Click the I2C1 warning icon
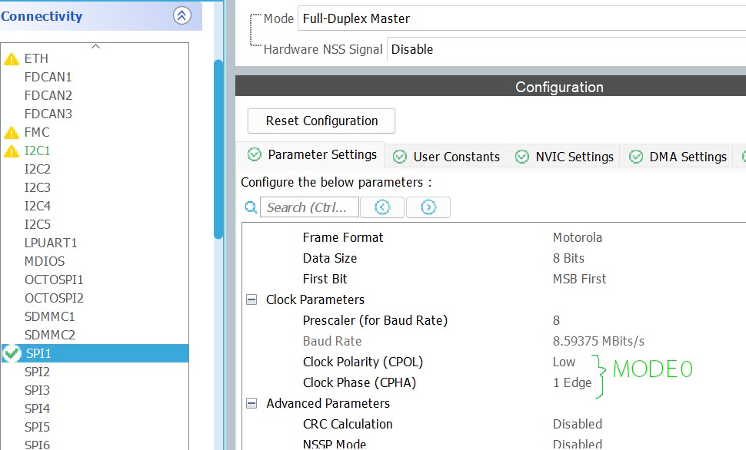 (12, 151)
